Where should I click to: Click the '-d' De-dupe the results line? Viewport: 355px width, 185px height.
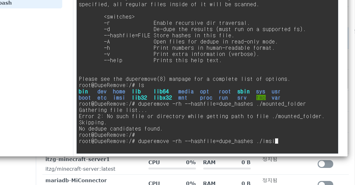point(205,30)
